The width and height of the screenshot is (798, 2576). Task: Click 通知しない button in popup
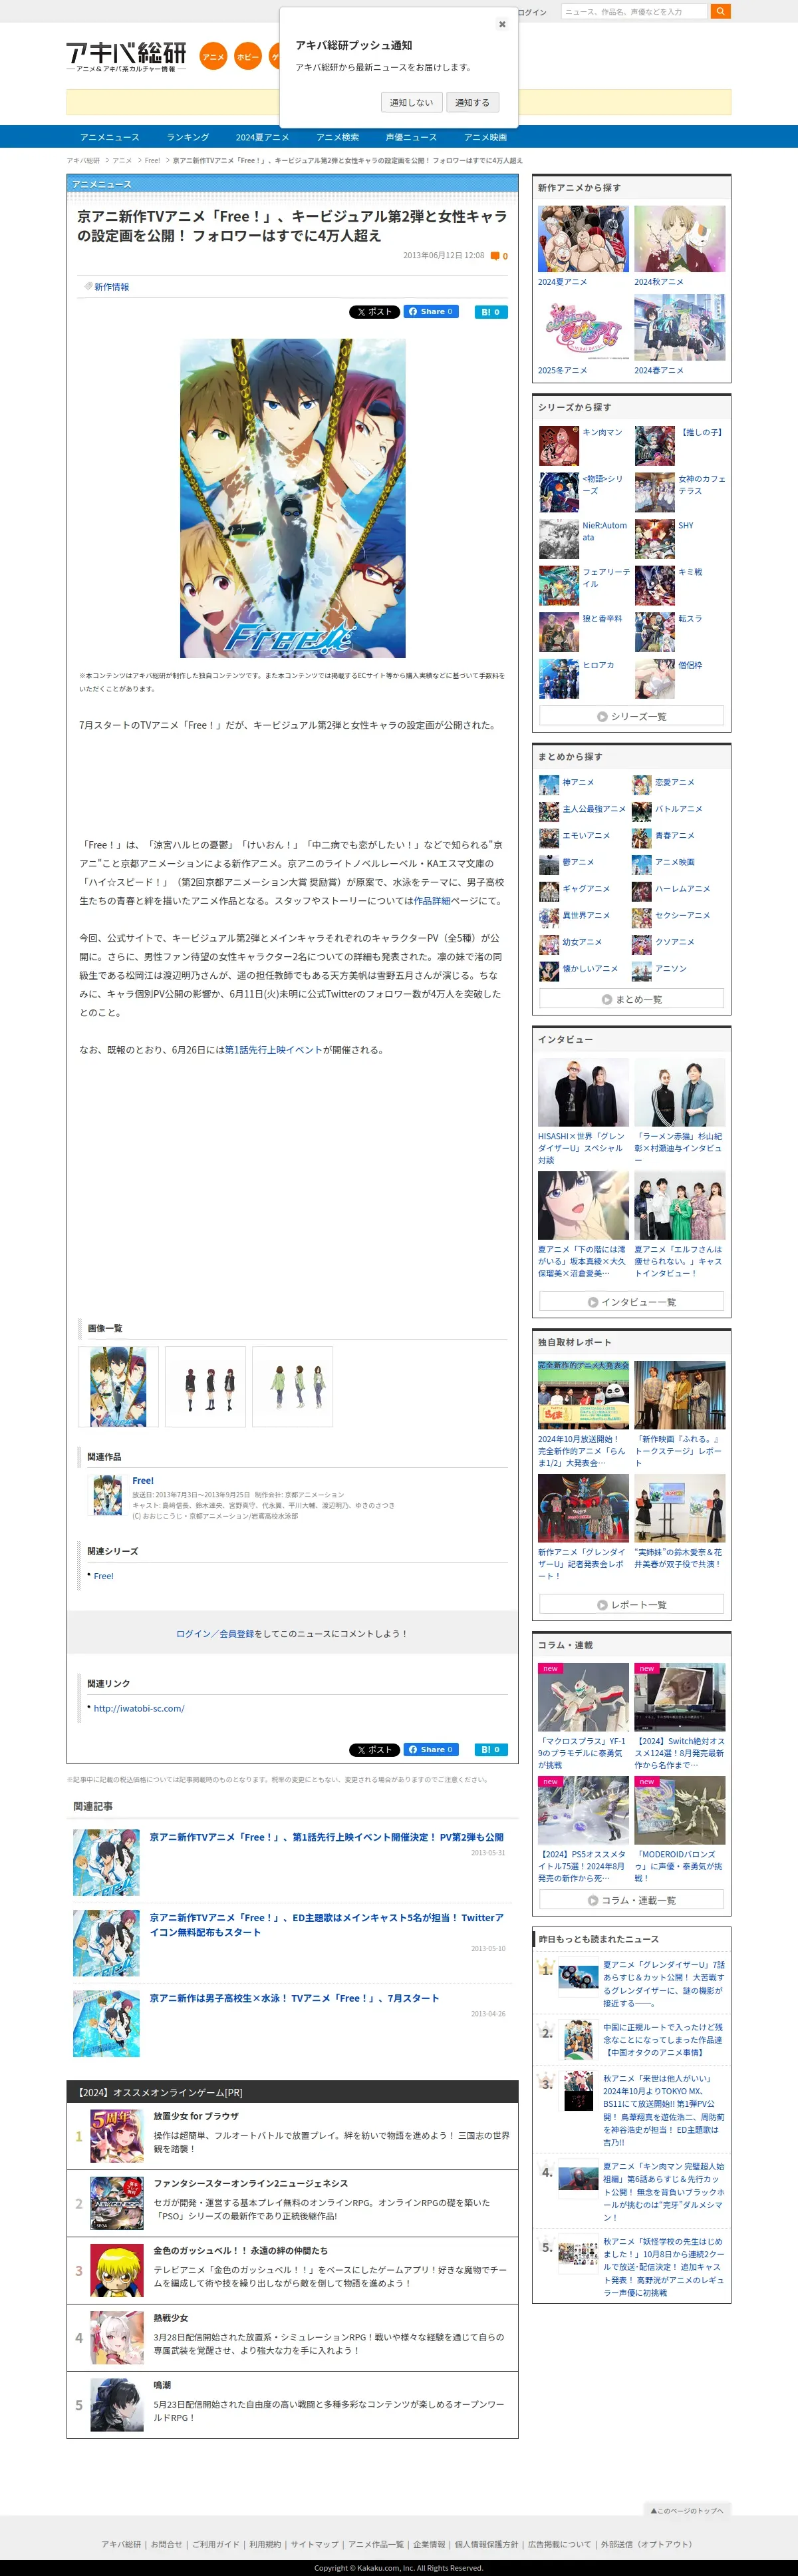point(412,103)
